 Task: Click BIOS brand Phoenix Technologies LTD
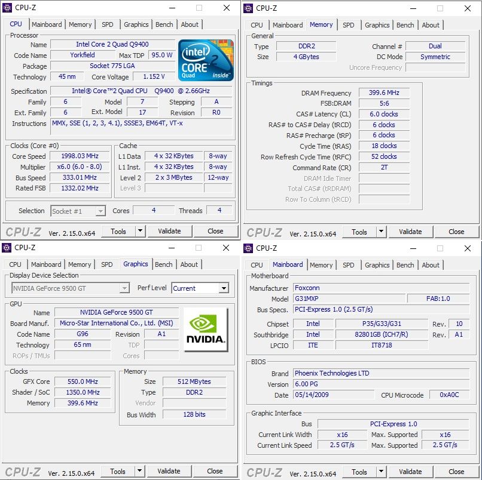pos(381,373)
